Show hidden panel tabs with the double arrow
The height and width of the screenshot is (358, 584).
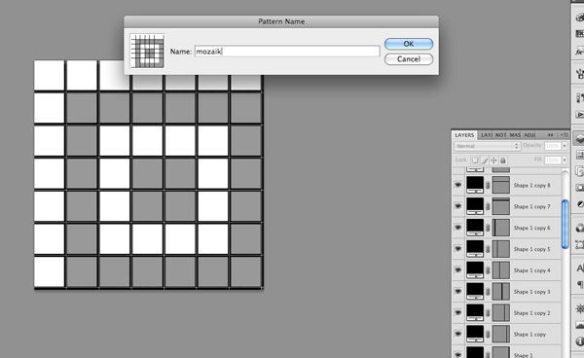pos(551,135)
